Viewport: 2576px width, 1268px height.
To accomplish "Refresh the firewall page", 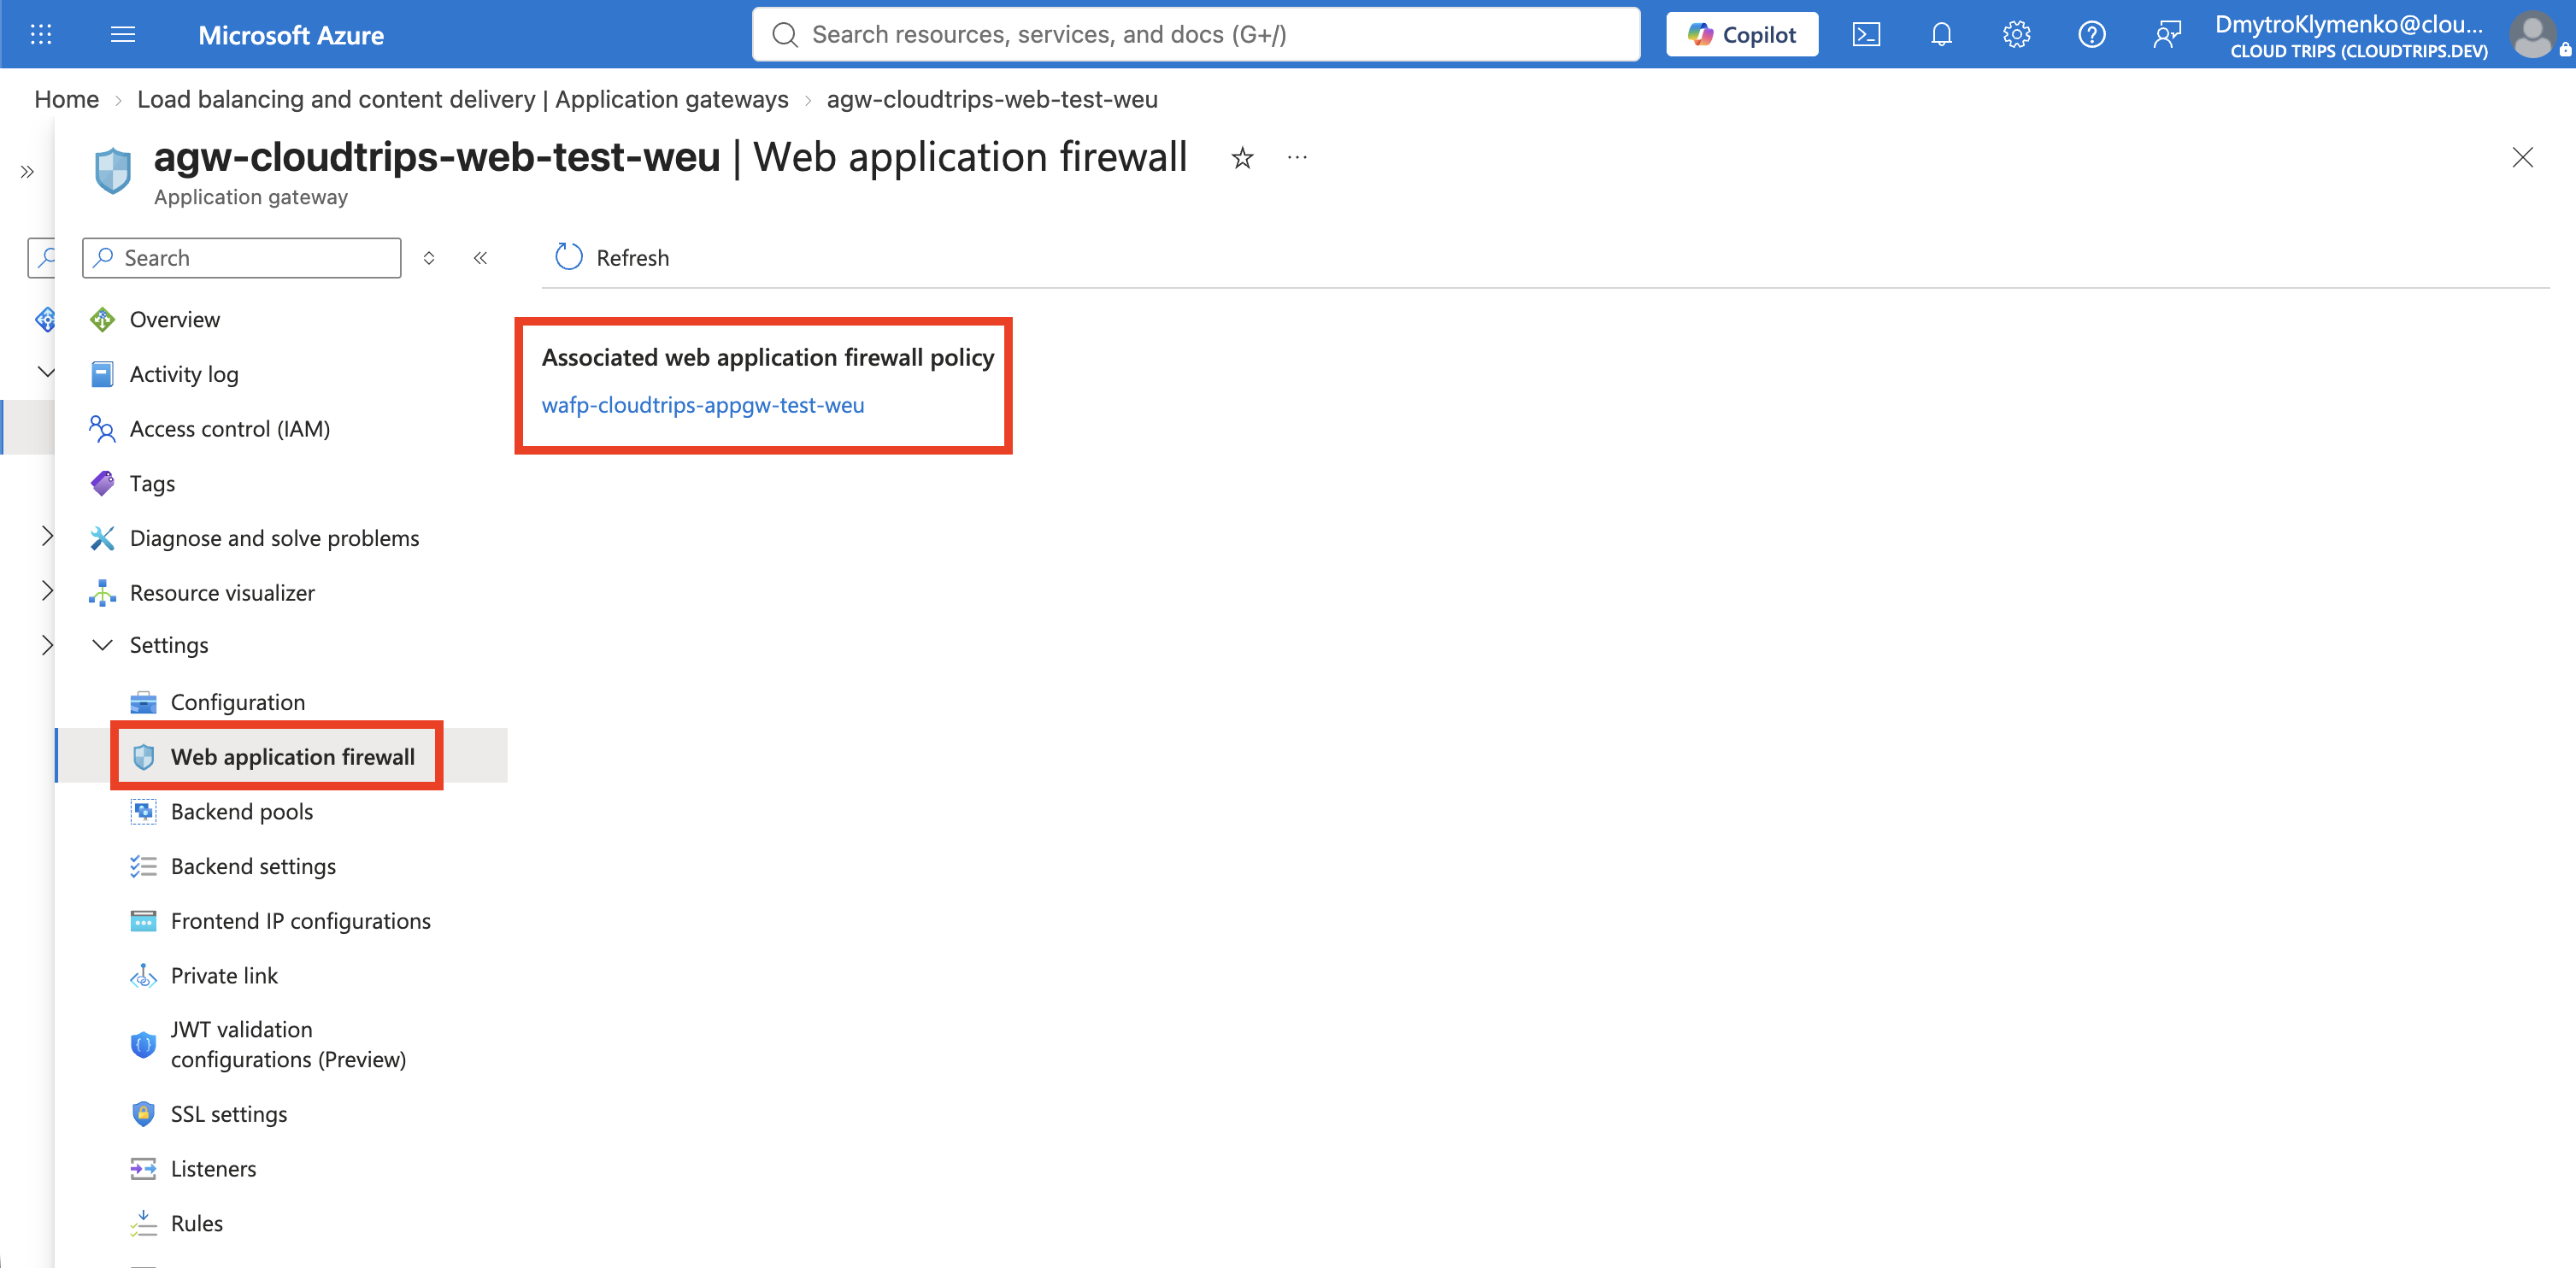I will [x=612, y=258].
